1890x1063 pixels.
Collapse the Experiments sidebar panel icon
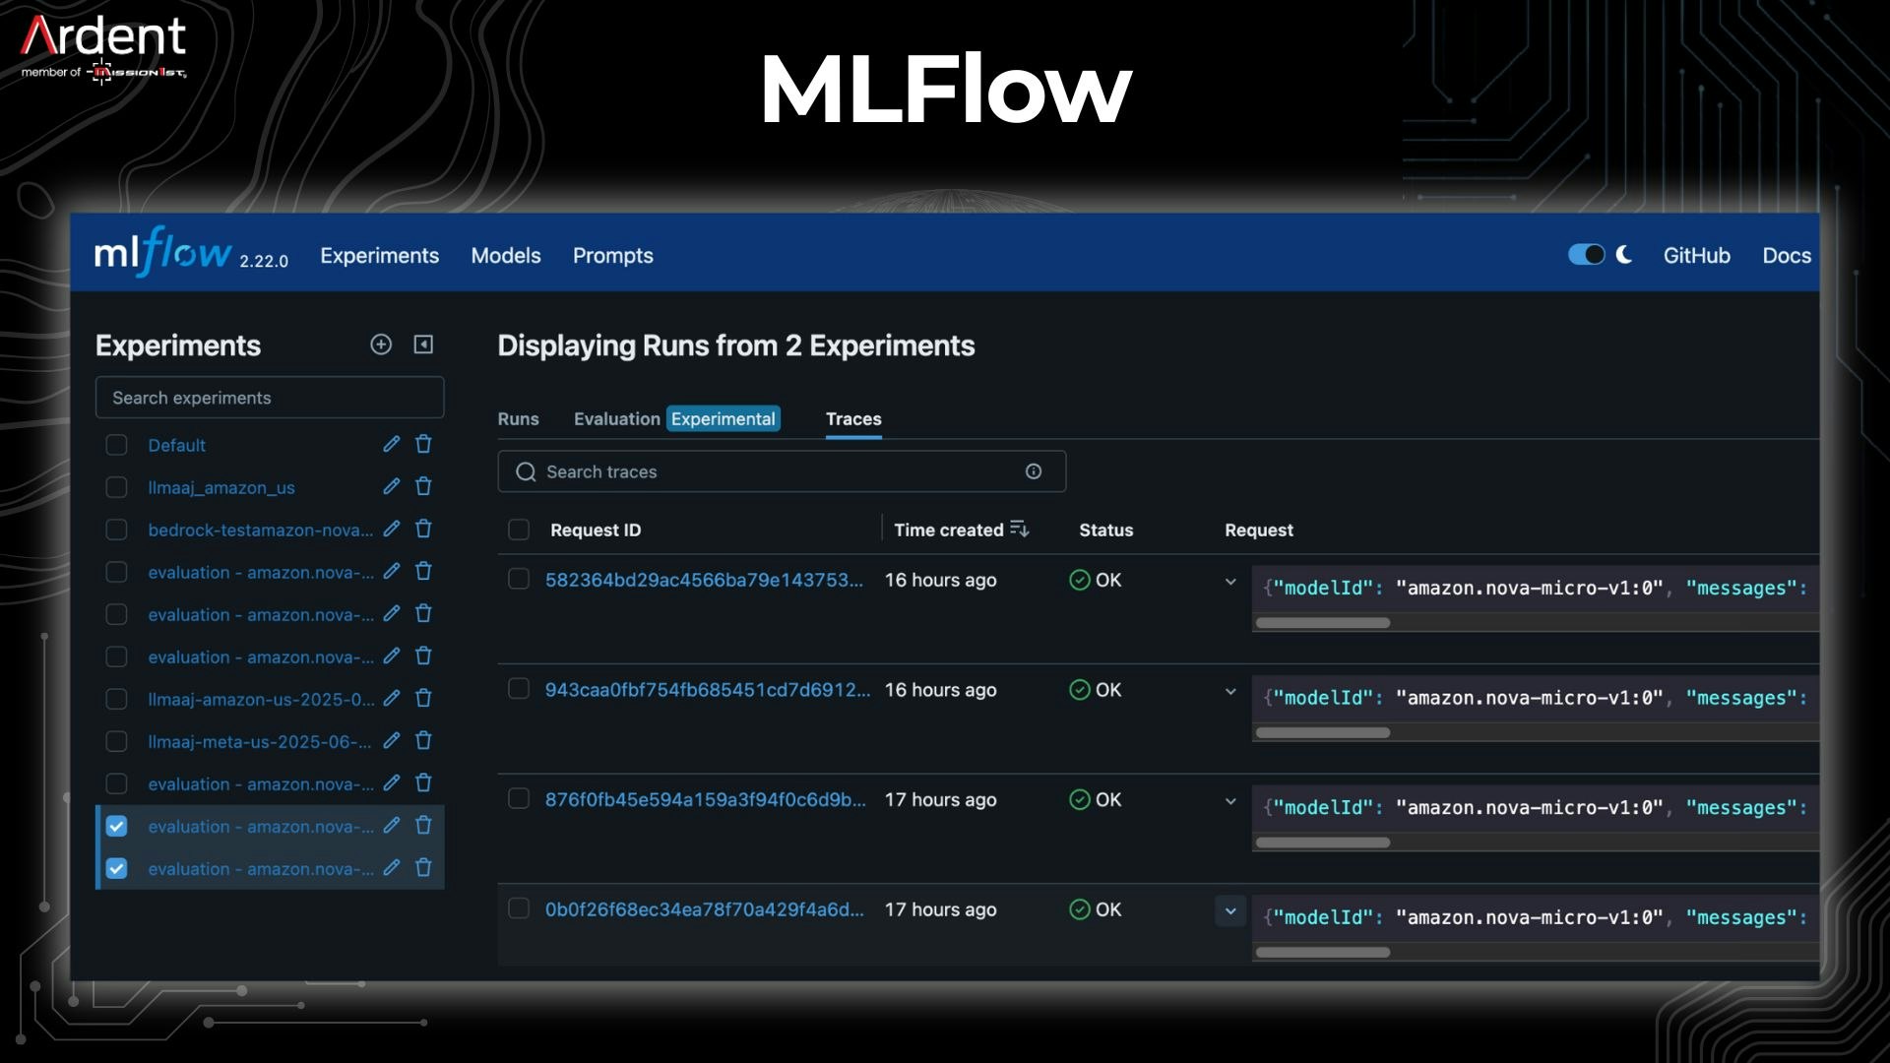pos(423,344)
